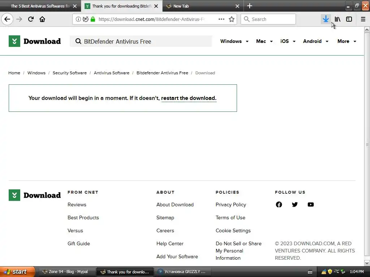
Task: Open About Download footer link
Action: [175, 205]
